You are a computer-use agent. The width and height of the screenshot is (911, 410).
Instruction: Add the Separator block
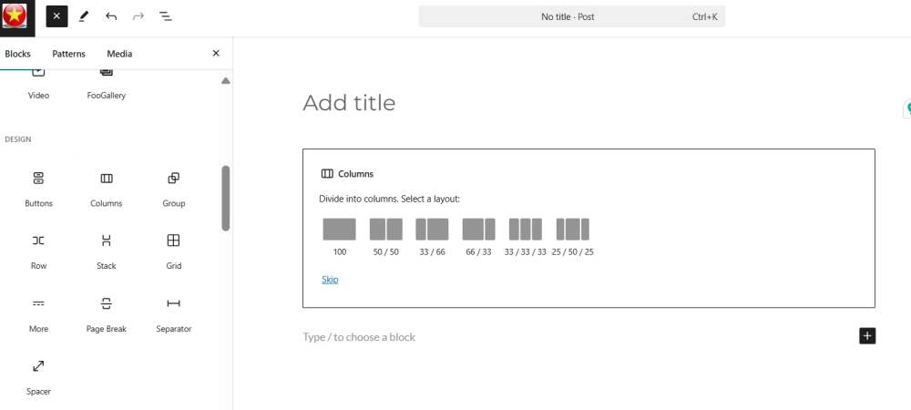click(x=174, y=313)
